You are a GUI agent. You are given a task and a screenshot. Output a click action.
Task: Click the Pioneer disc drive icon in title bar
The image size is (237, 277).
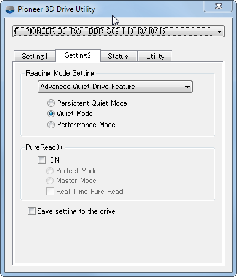pyautogui.click(x=10, y=9)
